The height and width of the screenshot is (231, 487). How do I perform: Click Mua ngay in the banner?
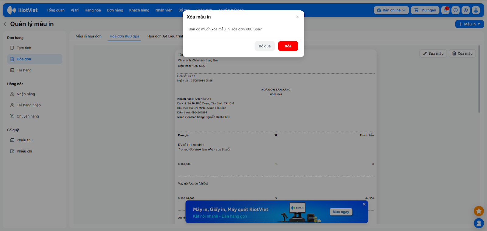click(x=341, y=212)
